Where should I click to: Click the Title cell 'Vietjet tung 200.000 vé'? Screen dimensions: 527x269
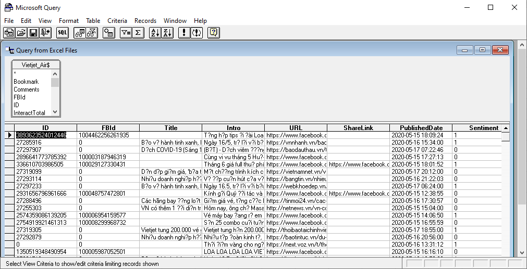coord(171,230)
